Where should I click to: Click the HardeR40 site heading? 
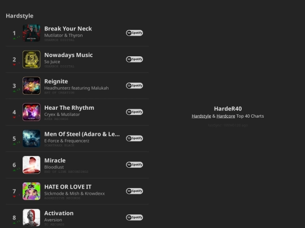click(x=228, y=109)
